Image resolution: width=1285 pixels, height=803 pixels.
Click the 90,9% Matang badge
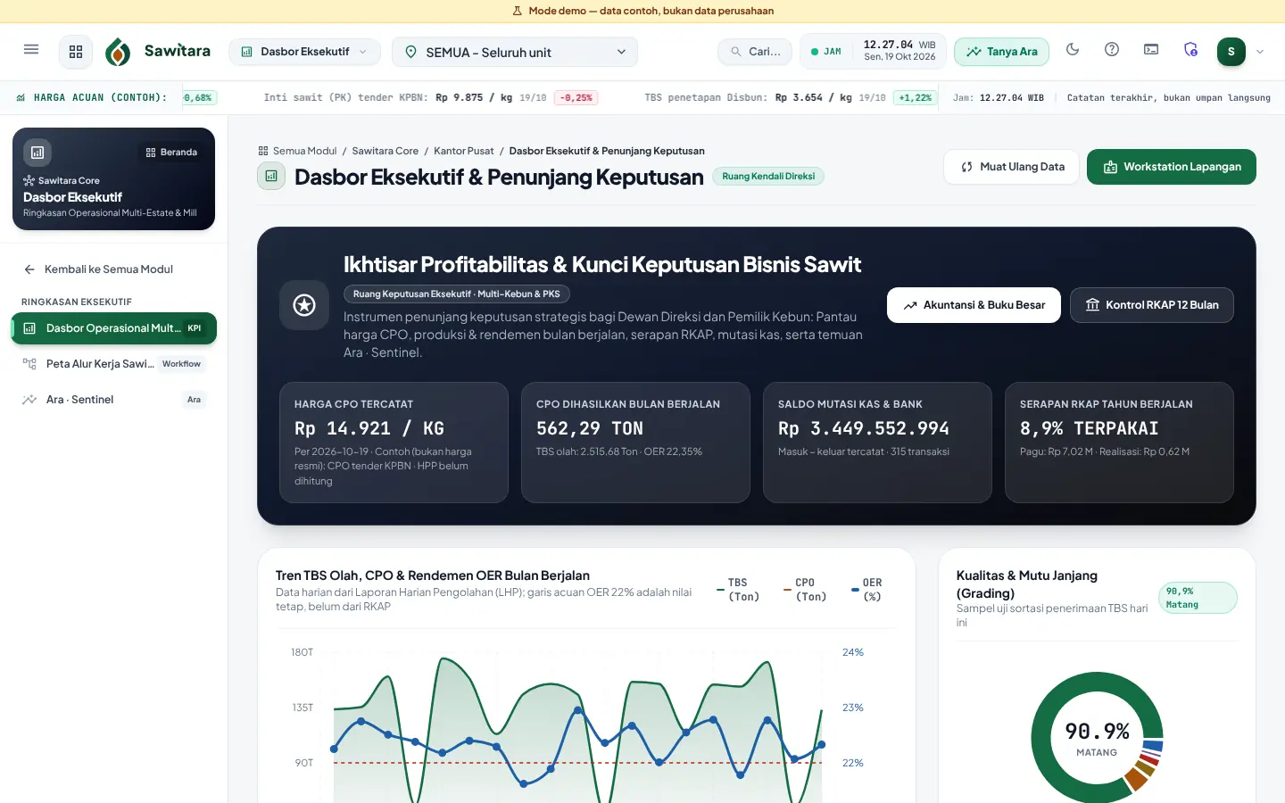pos(1198,598)
